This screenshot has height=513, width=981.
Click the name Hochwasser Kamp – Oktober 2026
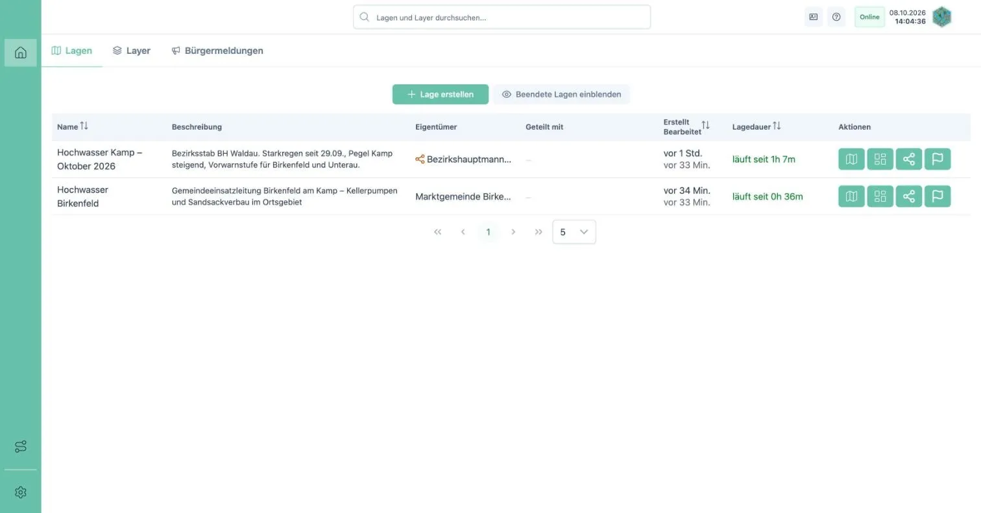tap(99, 159)
